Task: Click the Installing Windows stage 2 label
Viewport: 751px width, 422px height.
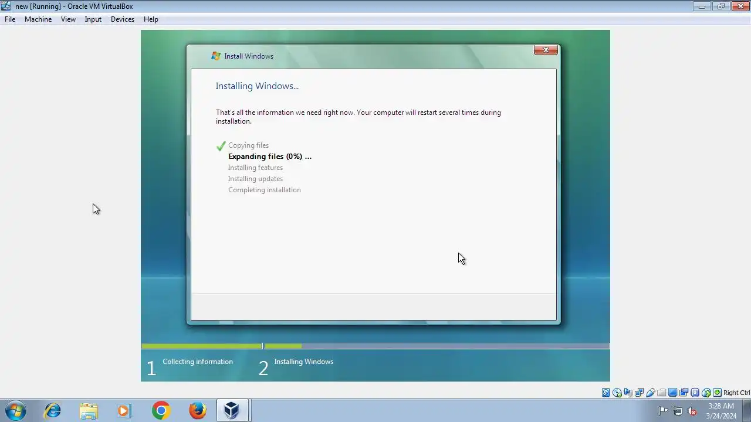Action: tap(303, 362)
